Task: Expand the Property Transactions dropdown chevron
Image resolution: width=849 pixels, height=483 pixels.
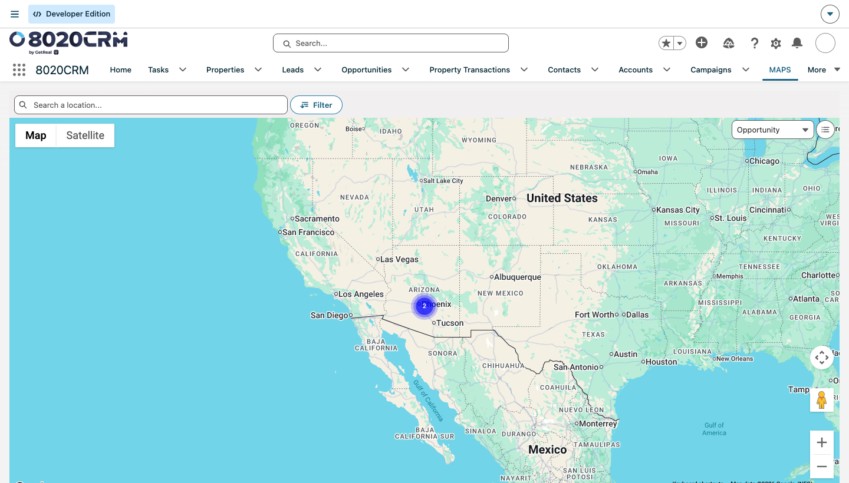Action: coord(524,70)
